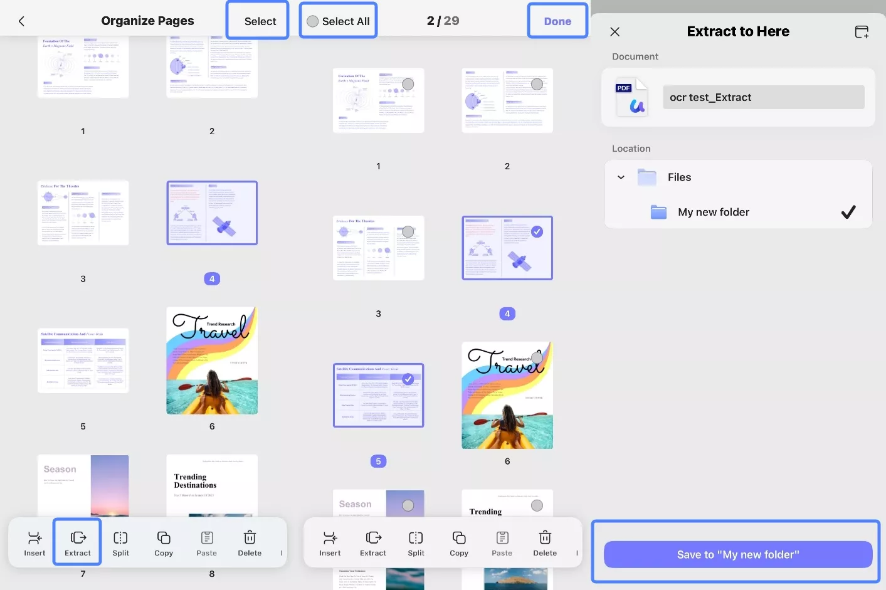Viewport: 886px width, 590px height.
Task: Close the Extract to Here panel
Action: click(614, 31)
